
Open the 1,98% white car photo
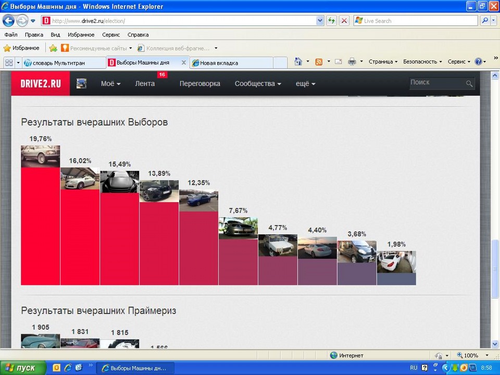(x=396, y=262)
